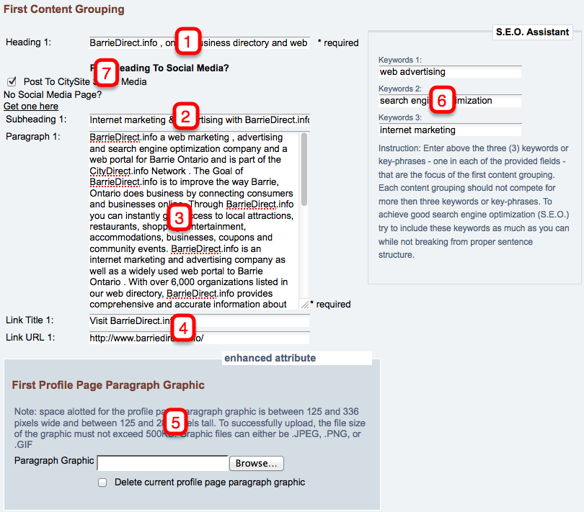Screen dimensions: 584x512
Task: Check Delete current profile page paragraph graphic
Action: click(102, 482)
